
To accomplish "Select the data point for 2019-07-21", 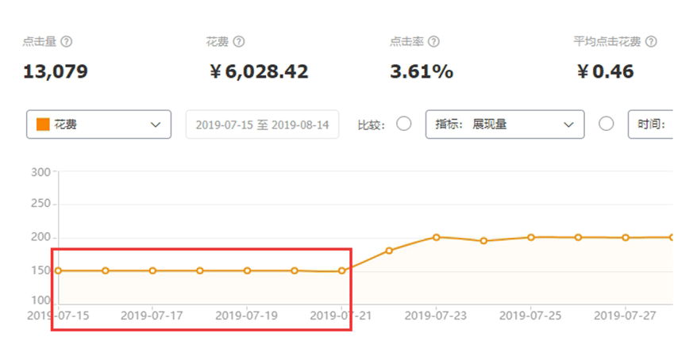I will click(x=341, y=270).
